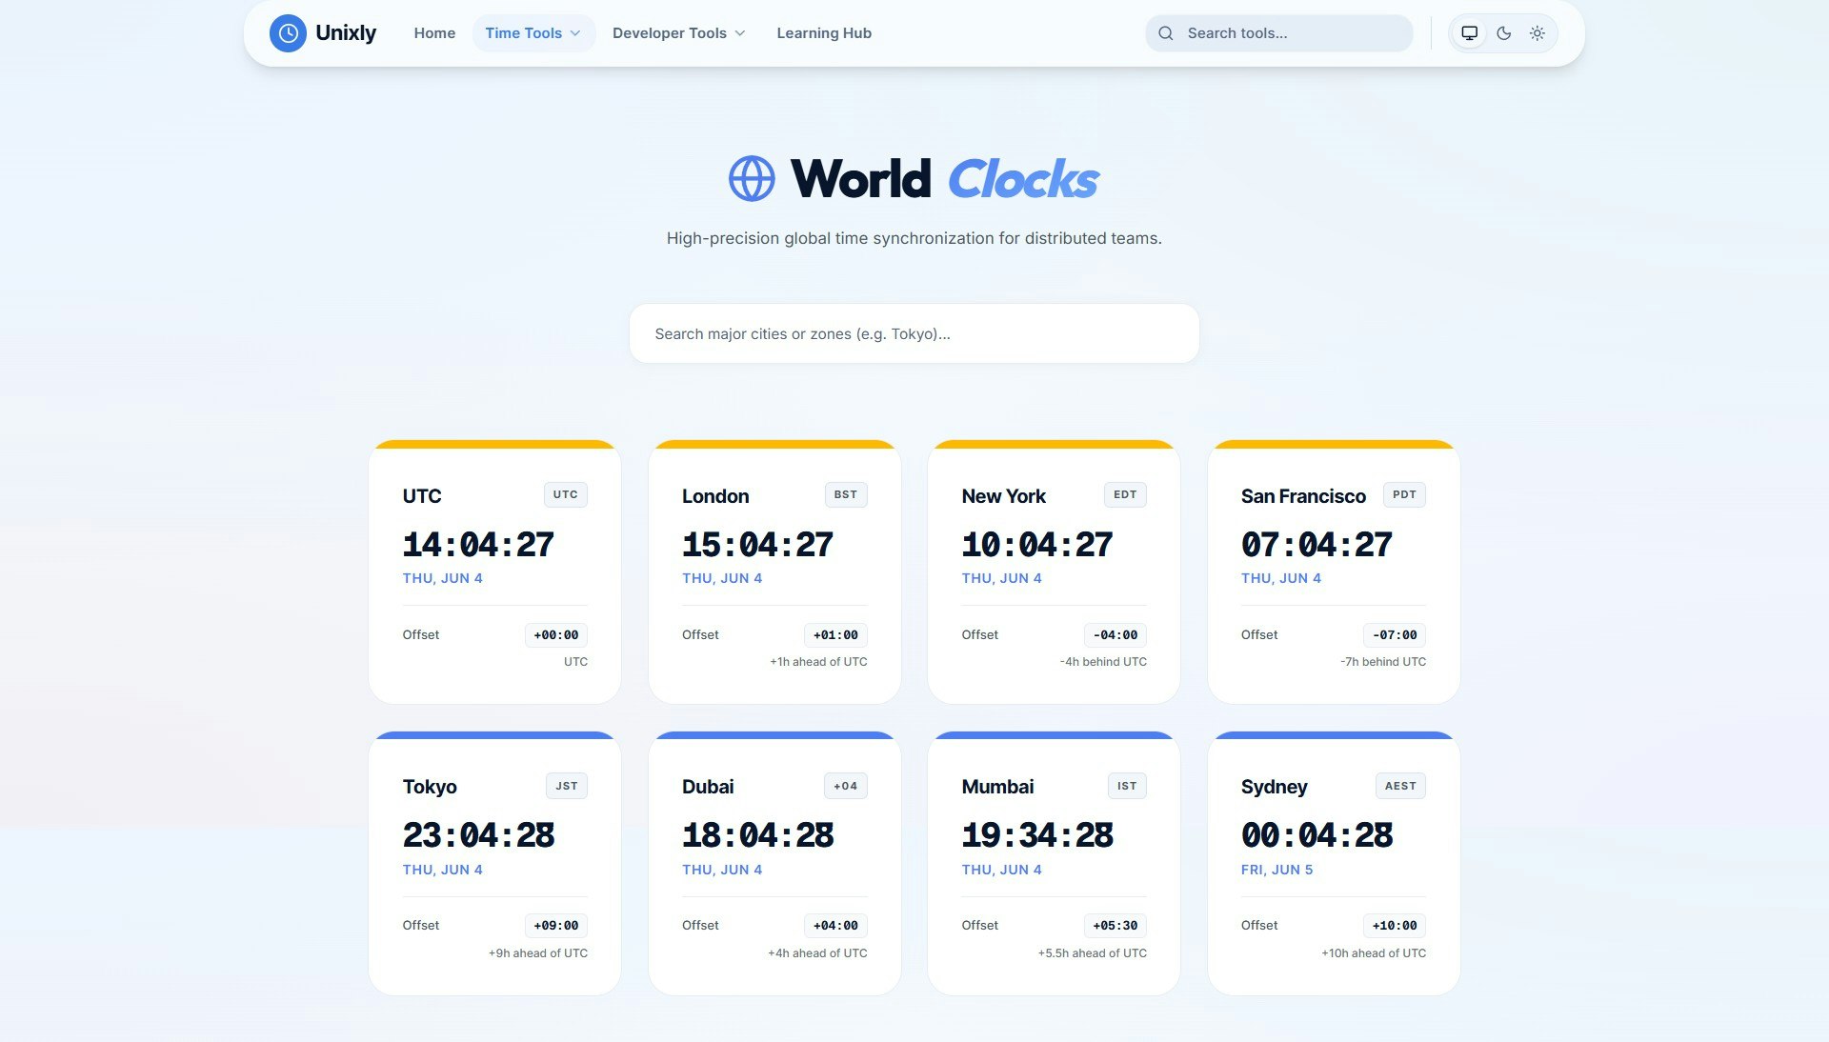Click the Tokyo time 23:04:28
Image resolution: width=1829 pixels, height=1042 pixels.
[478, 835]
